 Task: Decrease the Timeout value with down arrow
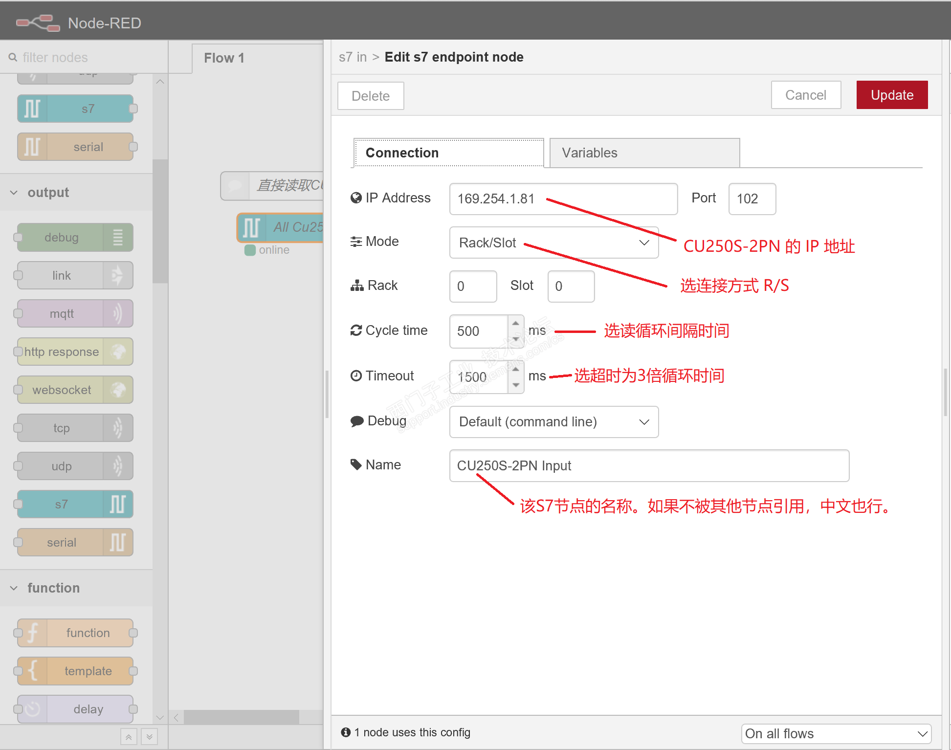[516, 385]
